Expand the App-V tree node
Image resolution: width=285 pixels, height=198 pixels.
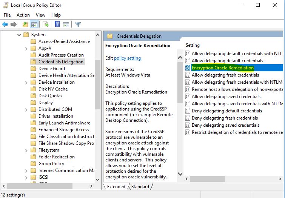pos(26,49)
